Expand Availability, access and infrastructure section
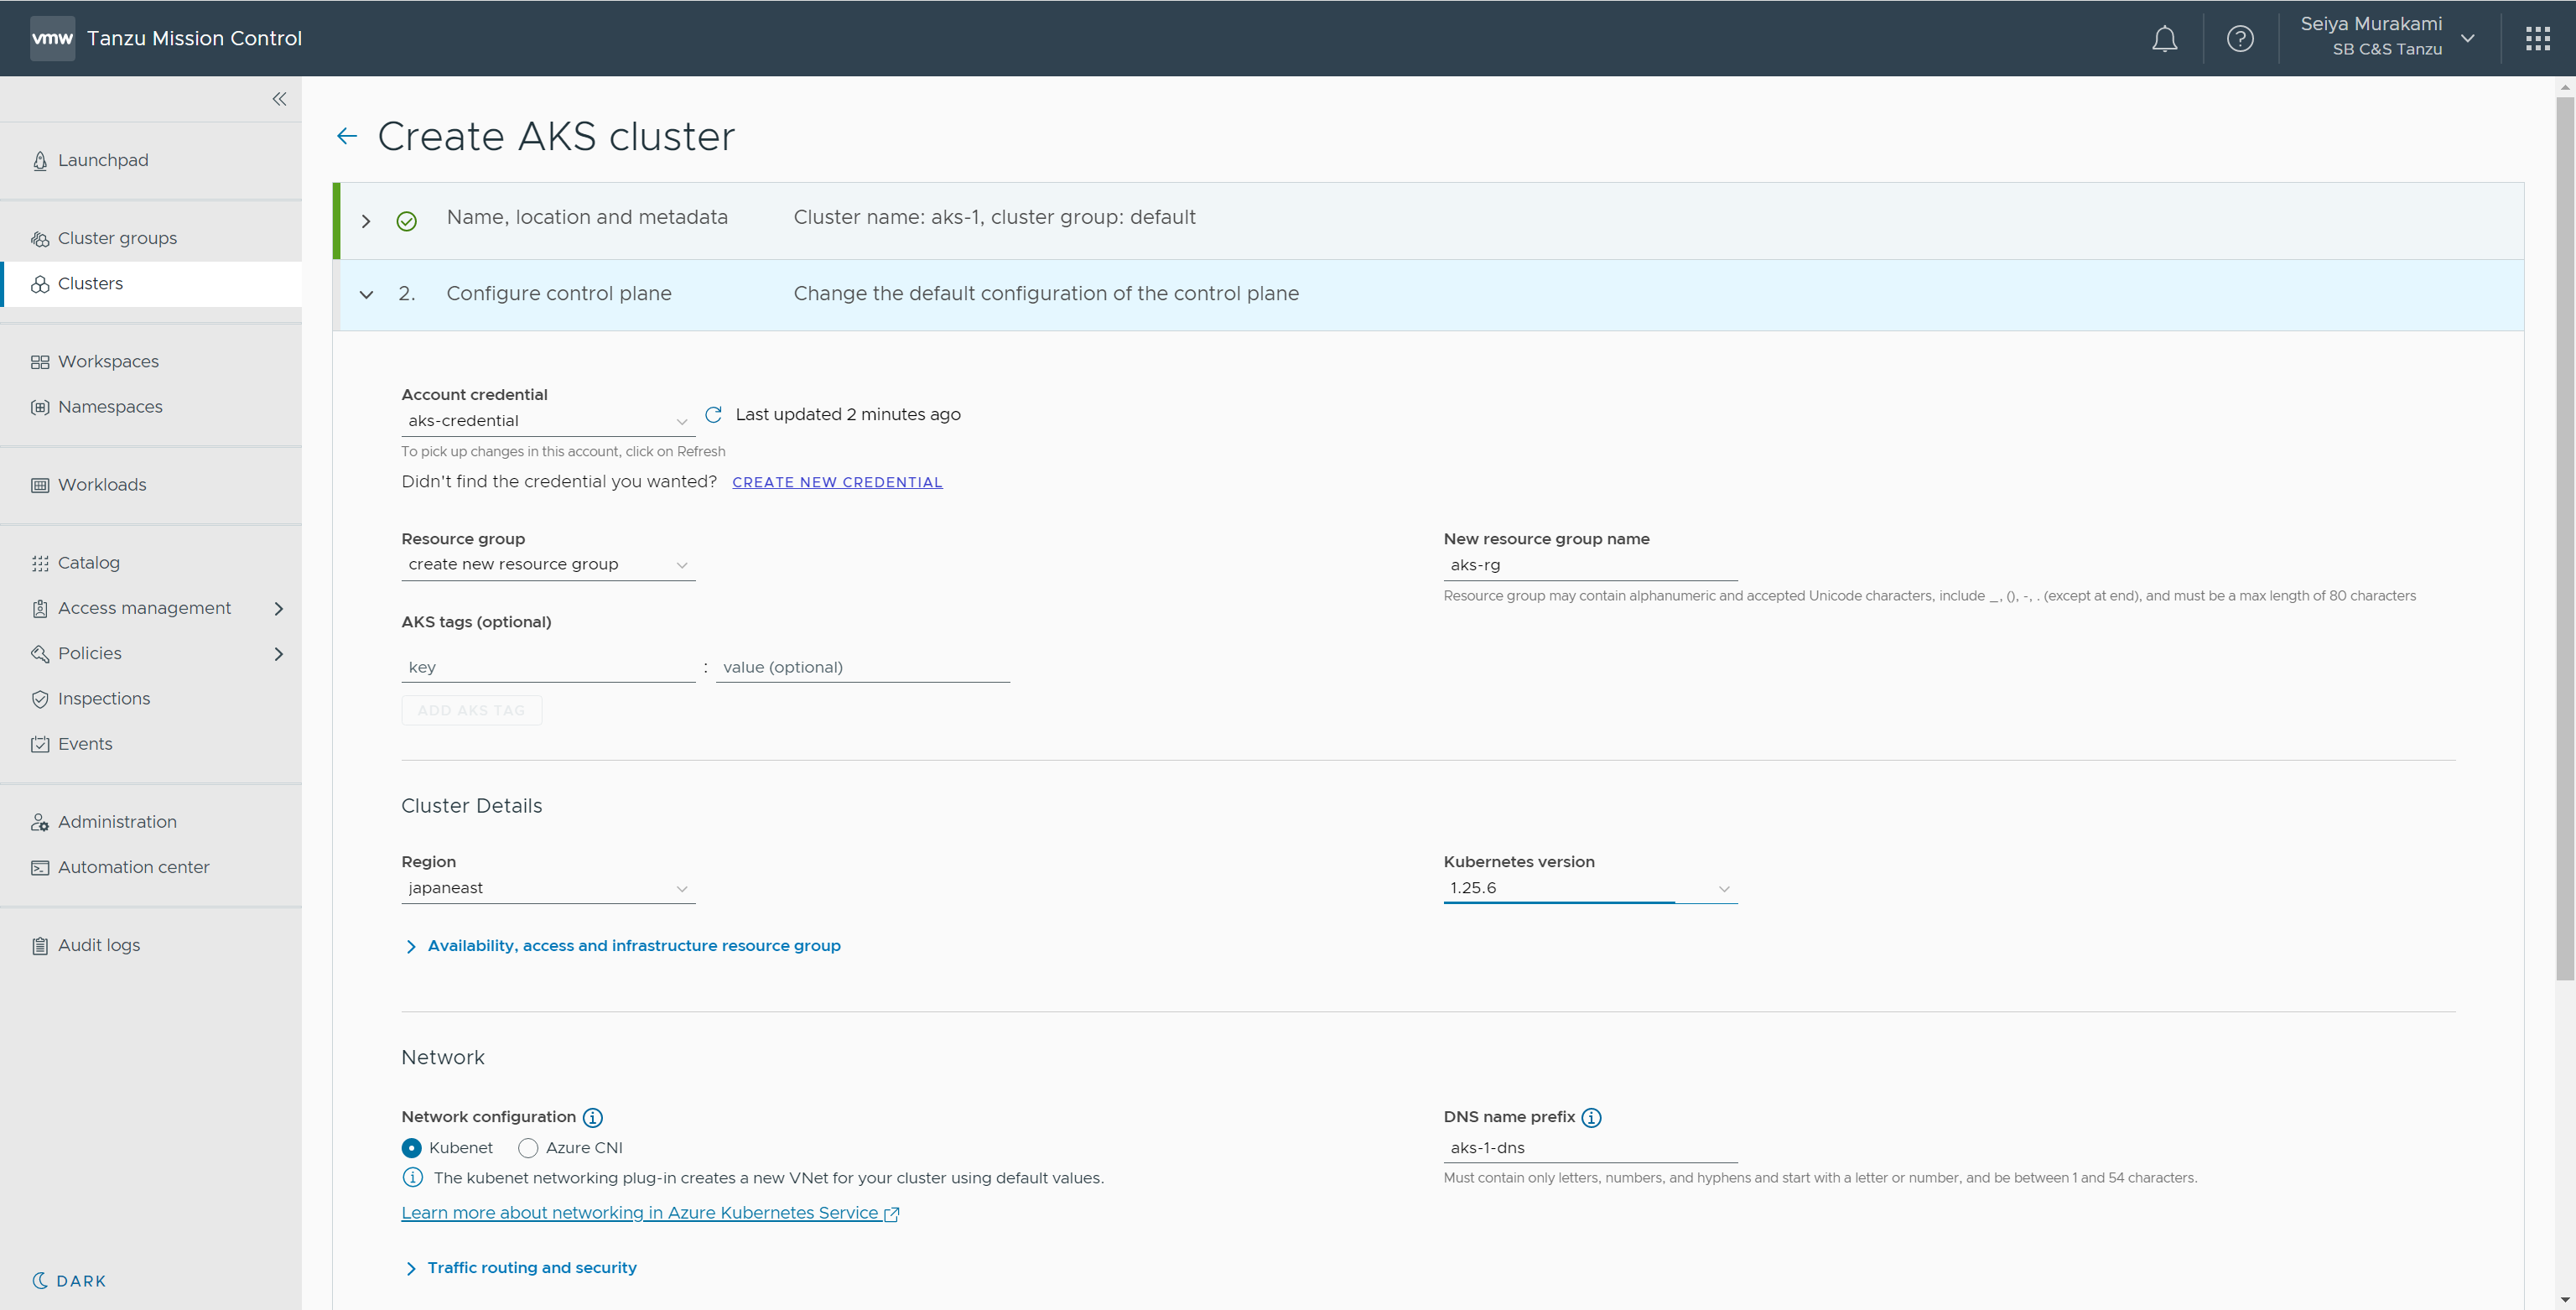 [633, 946]
